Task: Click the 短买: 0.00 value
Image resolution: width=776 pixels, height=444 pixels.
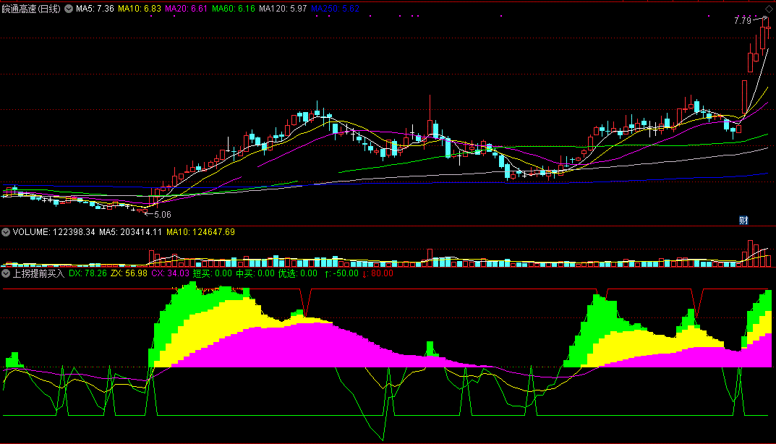Action: click(213, 273)
